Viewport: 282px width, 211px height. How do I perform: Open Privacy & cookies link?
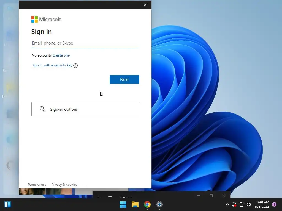tap(64, 185)
